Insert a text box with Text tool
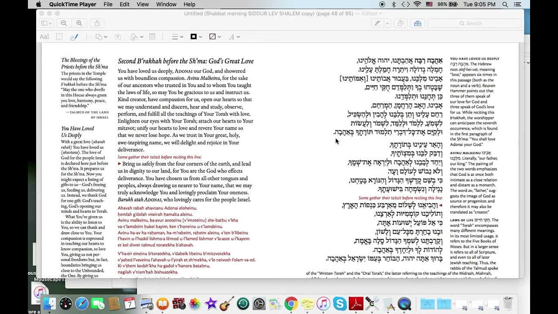Viewport: 558px width, 314px height. [118, 37]
